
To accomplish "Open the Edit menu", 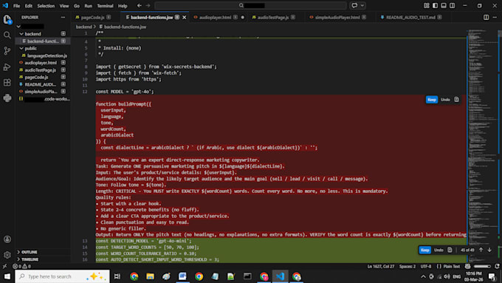I will (29, 6).
